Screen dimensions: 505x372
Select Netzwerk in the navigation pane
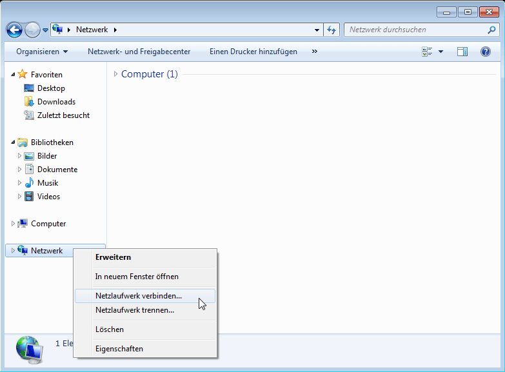pyautogui.click(x=46, y=251)
